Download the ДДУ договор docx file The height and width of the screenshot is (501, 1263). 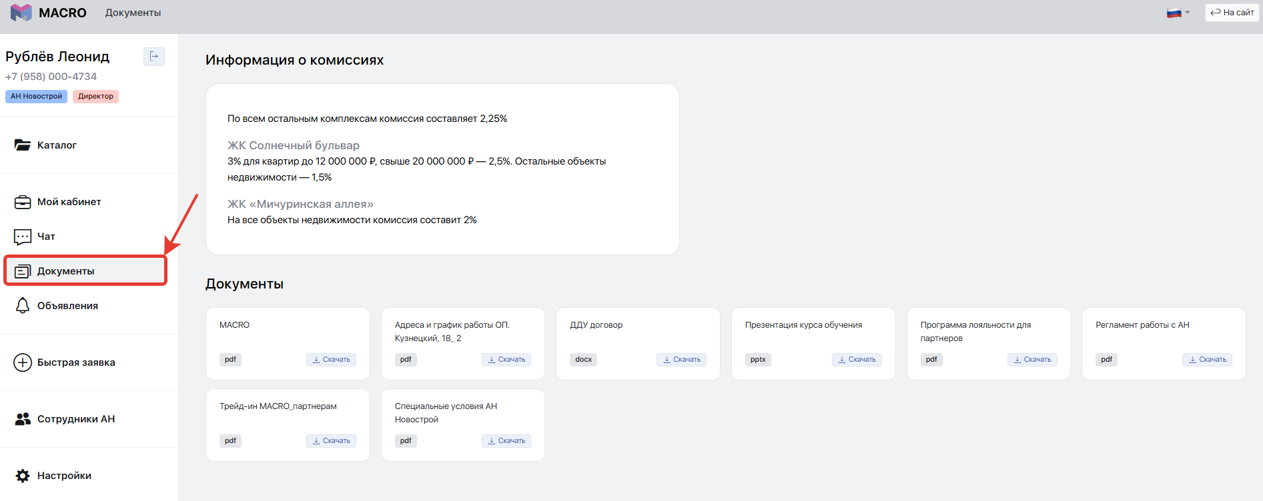(681, 360)
